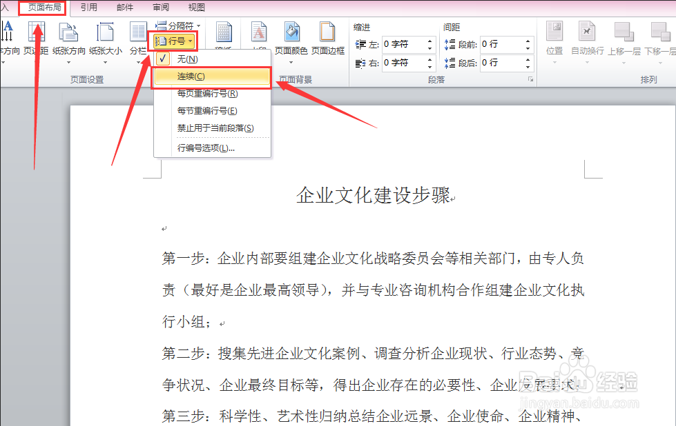Click the left indent icon beside 左
Image resolution: width=676 pixels, height=426 pixels.
click(x=360, y=44)
